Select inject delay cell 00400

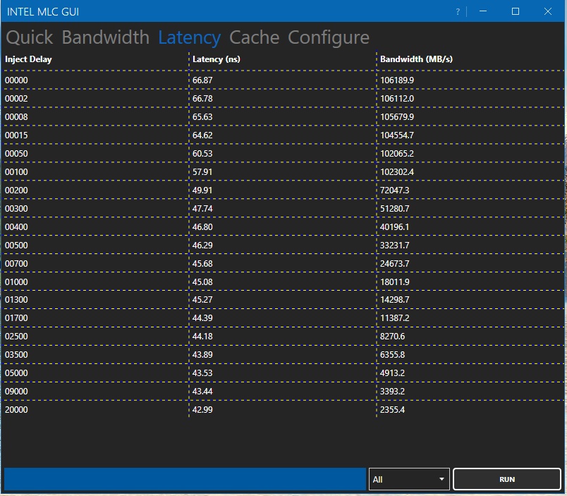coord(16,227)
